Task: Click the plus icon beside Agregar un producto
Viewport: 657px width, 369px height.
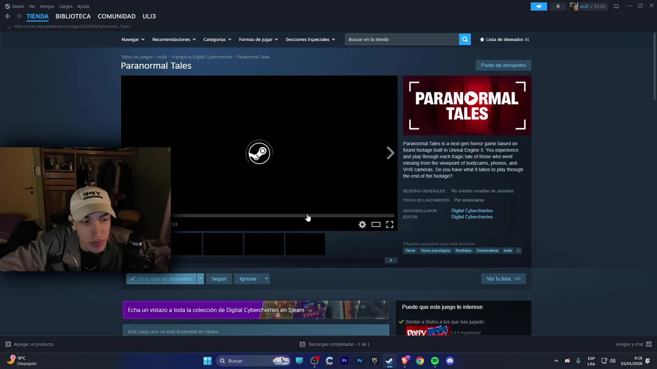Action: 8,344
